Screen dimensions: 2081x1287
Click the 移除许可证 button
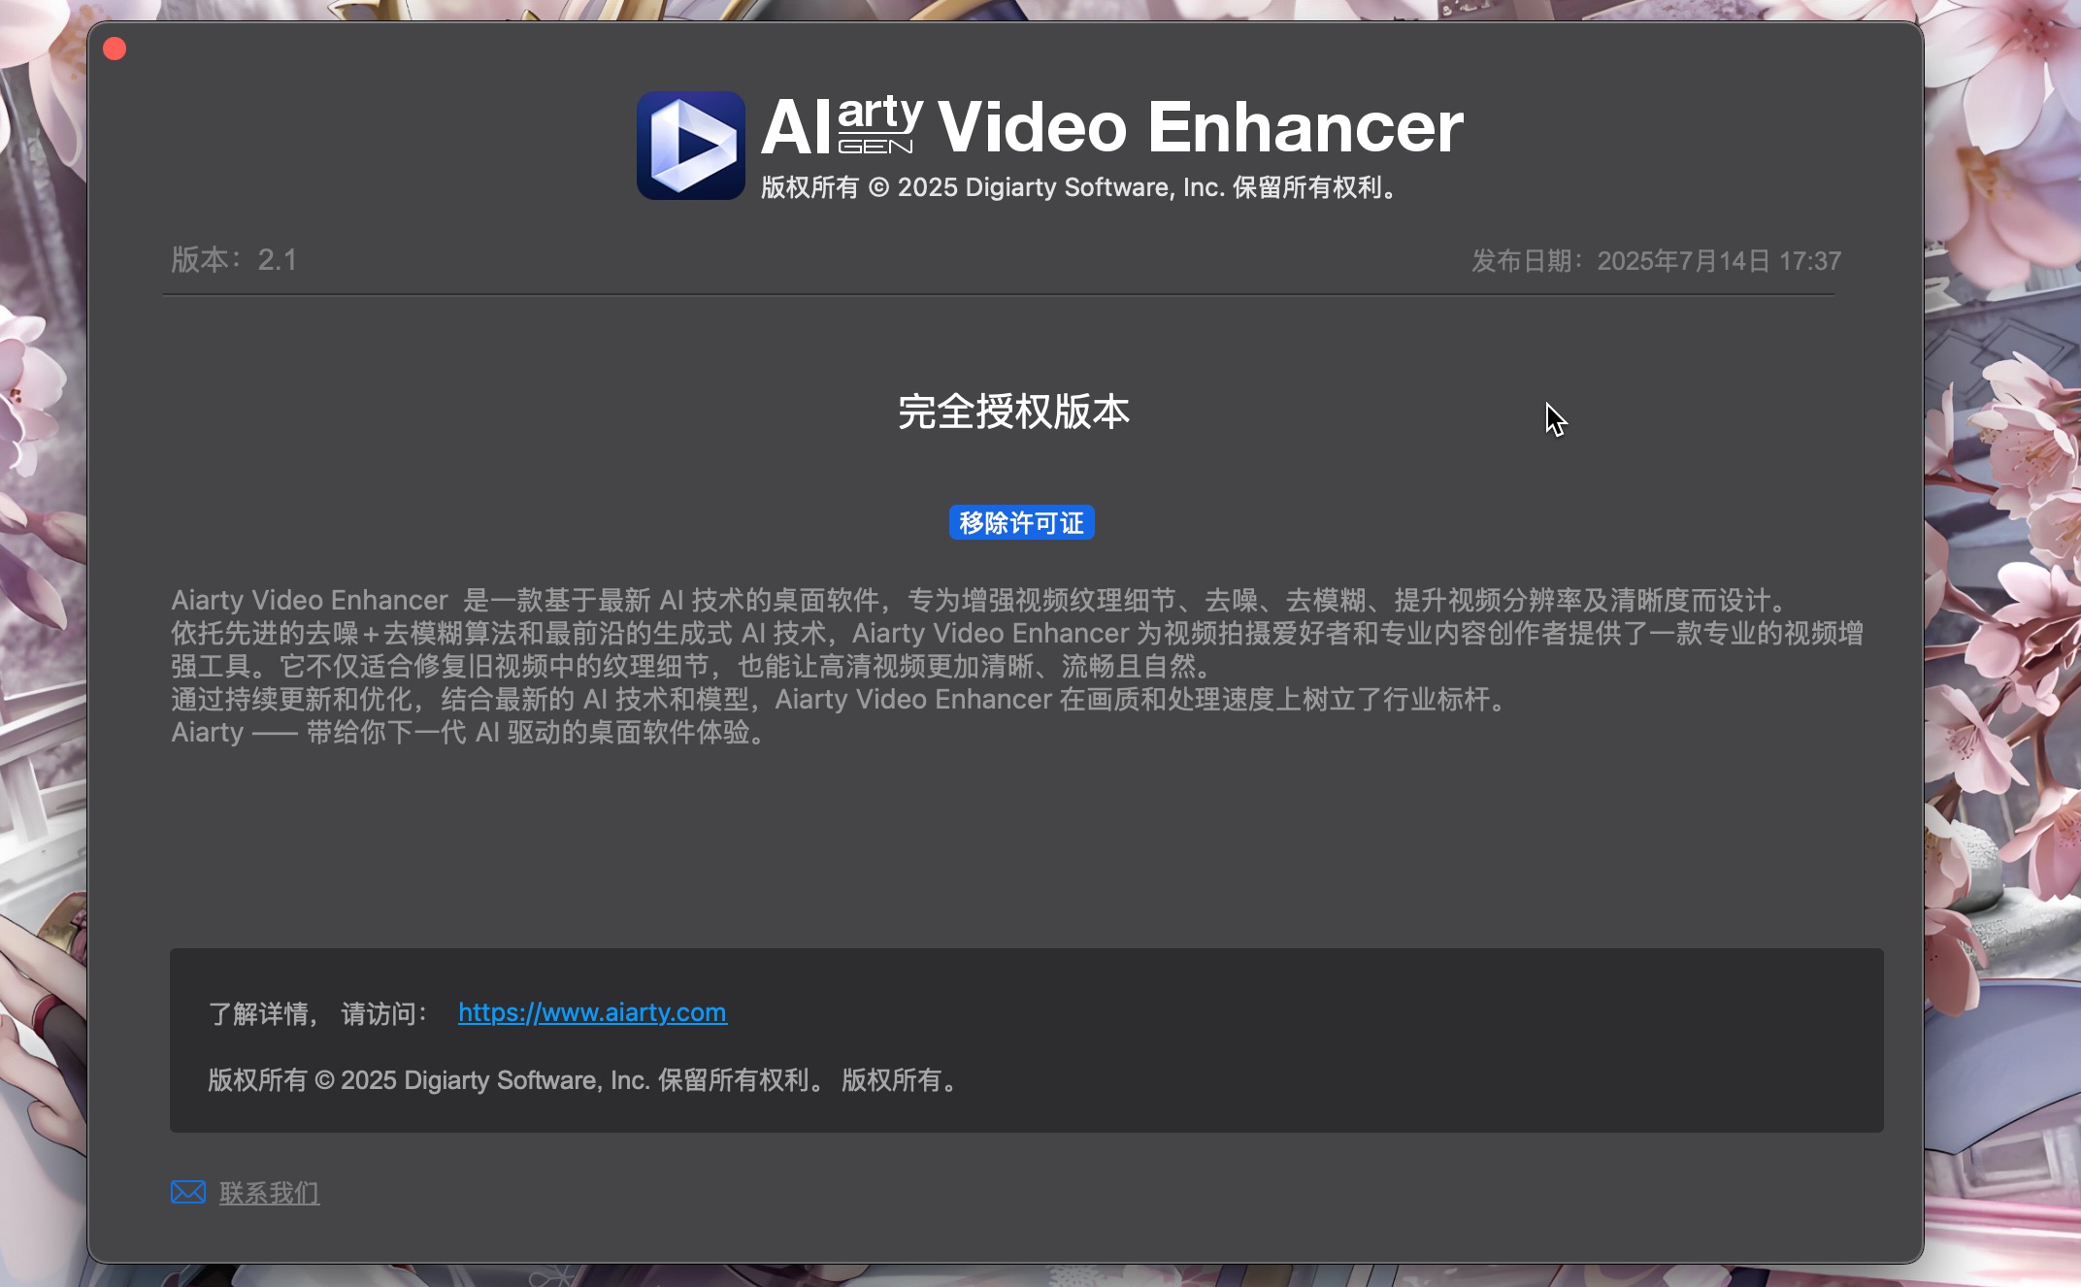(1021, 522)
